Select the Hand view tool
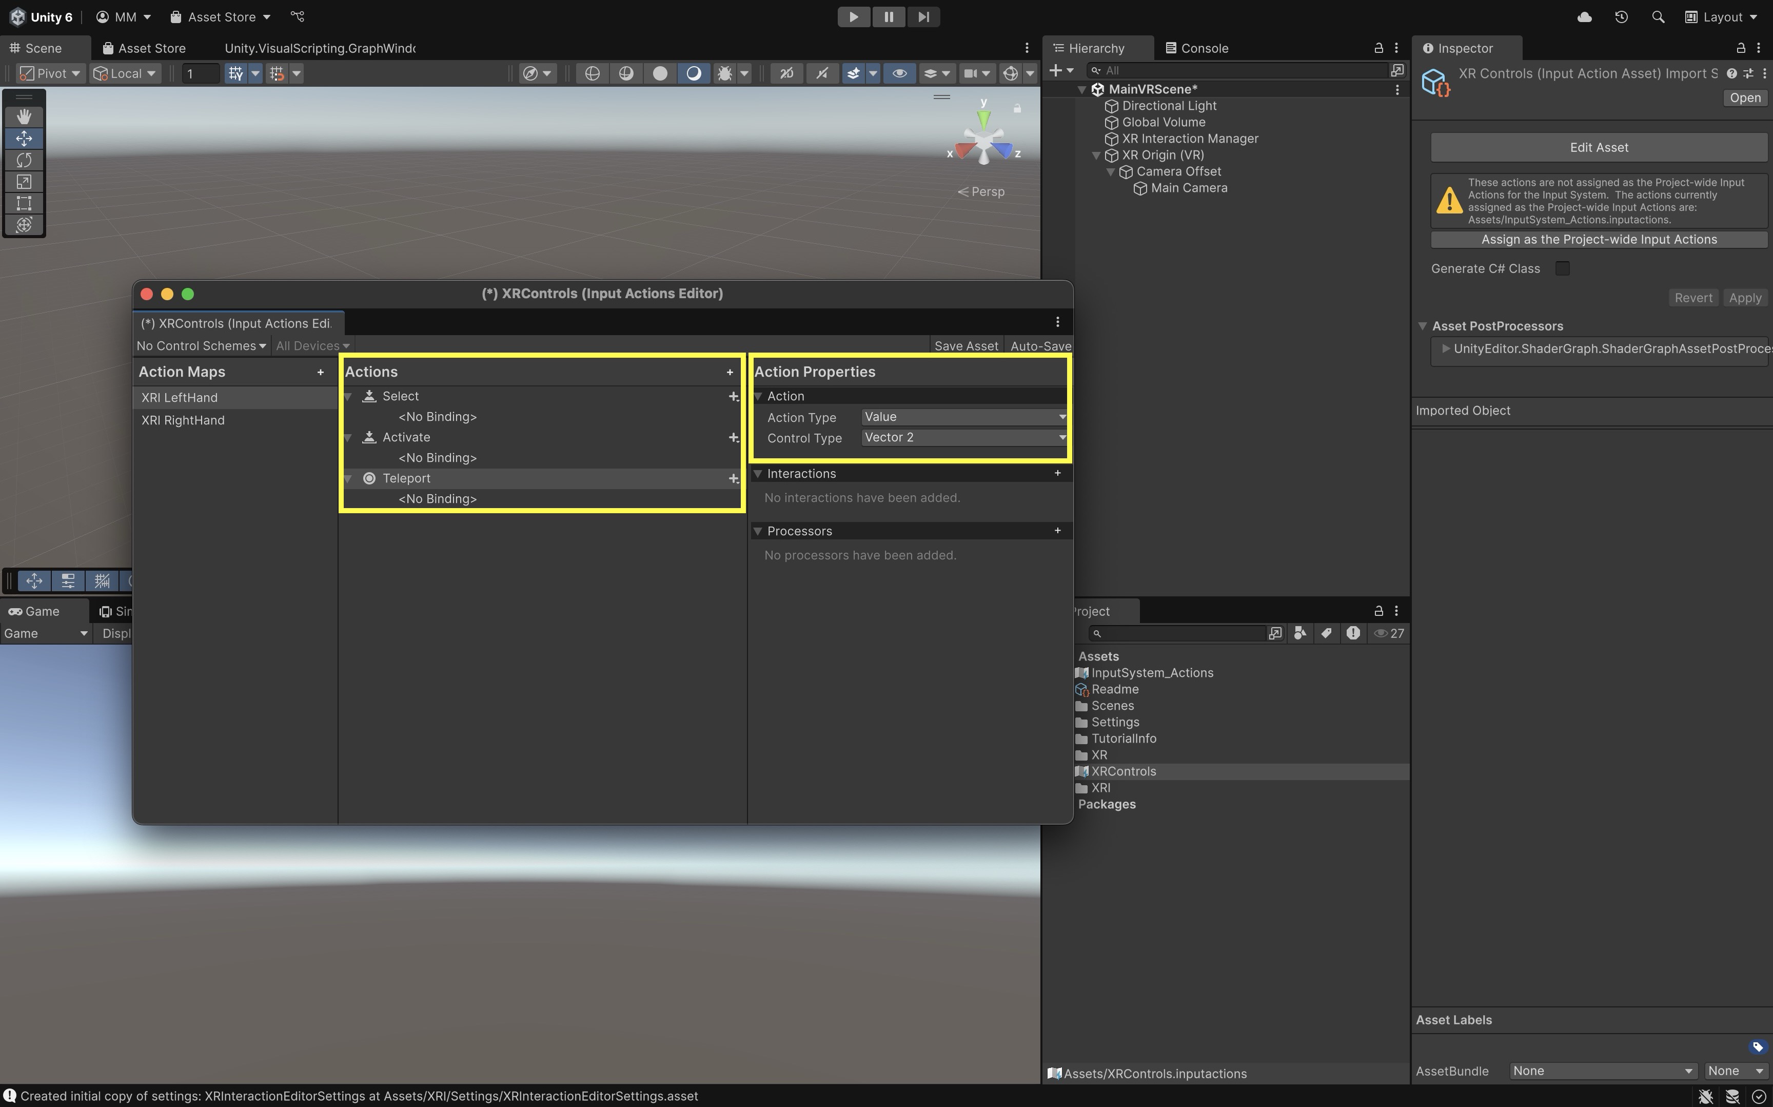This screenshot has height=1107, width=1773. (24, 117)
